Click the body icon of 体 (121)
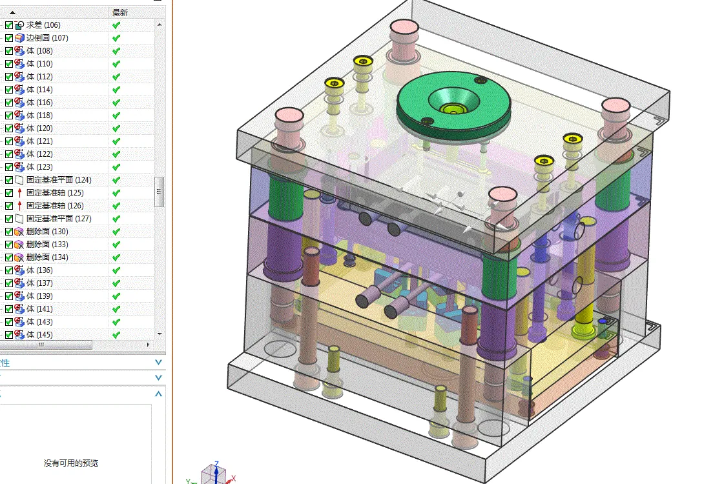This screenshot has height=484, width=713. [19, 141]
